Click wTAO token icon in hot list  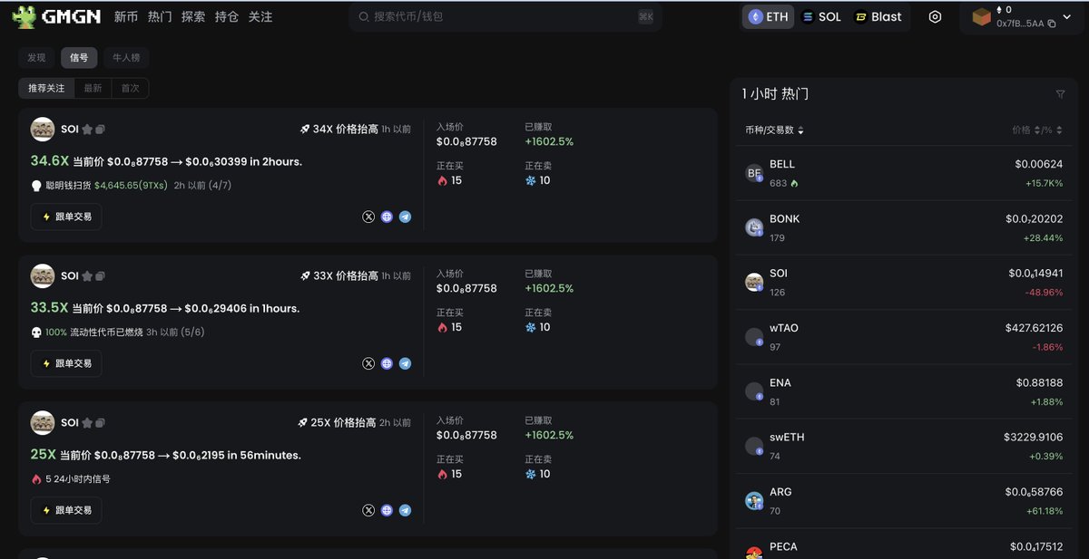click(754, 337)
